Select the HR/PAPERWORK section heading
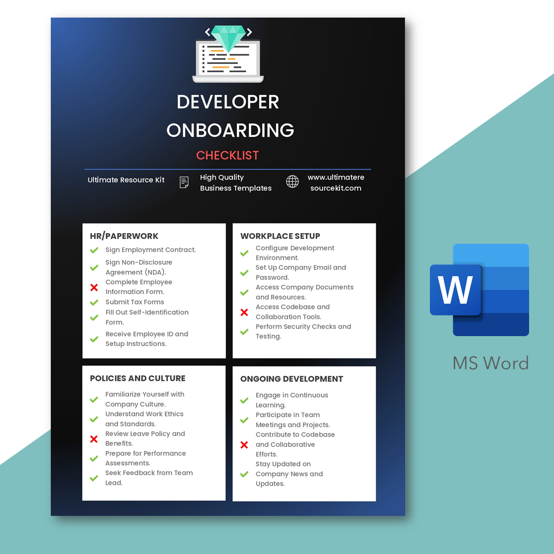This screenshot has width=554, height=554. [124, 236]
